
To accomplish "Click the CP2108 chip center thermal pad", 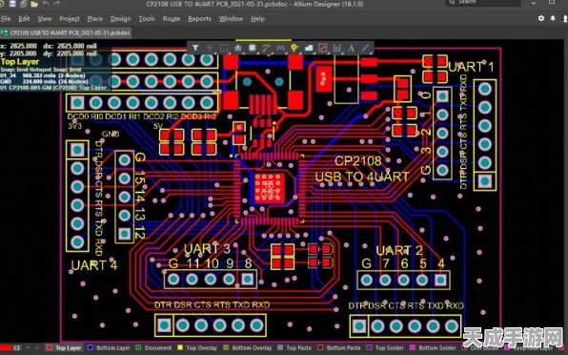I will 269,187.
